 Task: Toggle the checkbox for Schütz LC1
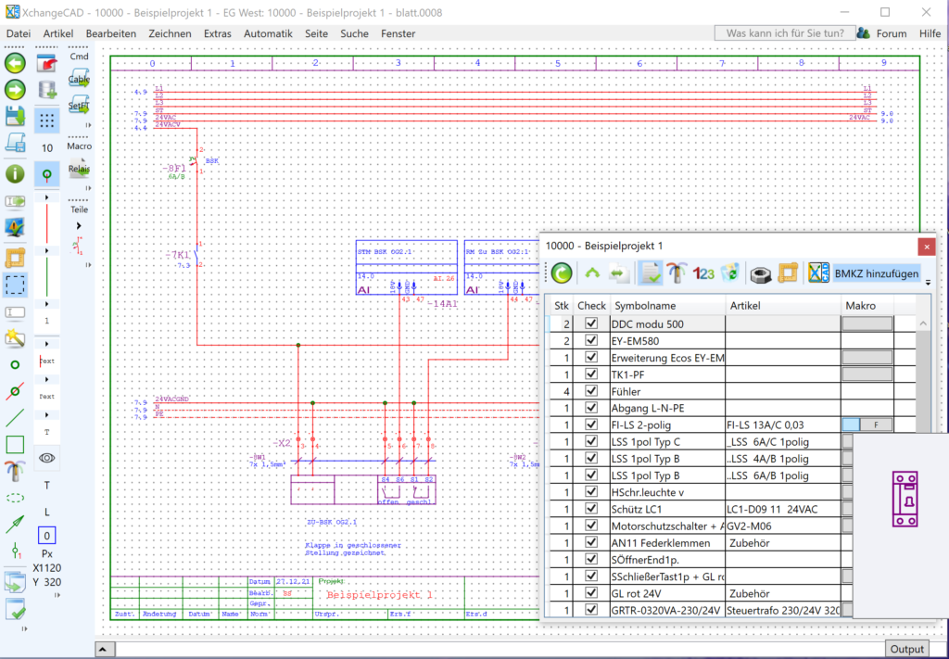point(591,509)
